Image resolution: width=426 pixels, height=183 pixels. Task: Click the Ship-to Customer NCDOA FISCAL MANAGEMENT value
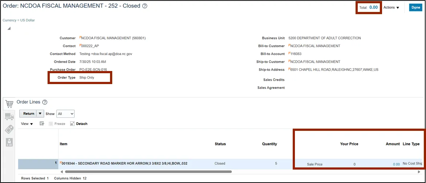coord(315,62)
